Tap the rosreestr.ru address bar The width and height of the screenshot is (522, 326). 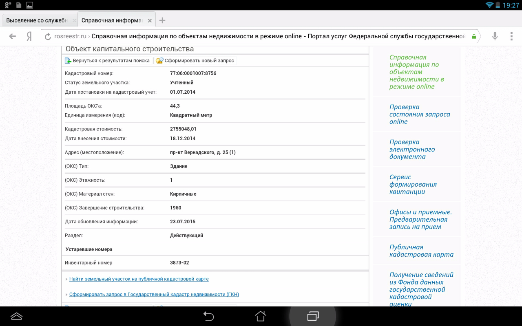[261, 36]
